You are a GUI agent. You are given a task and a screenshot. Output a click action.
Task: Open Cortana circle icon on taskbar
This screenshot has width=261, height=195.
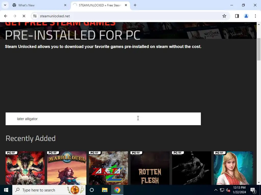click(92, 190)
